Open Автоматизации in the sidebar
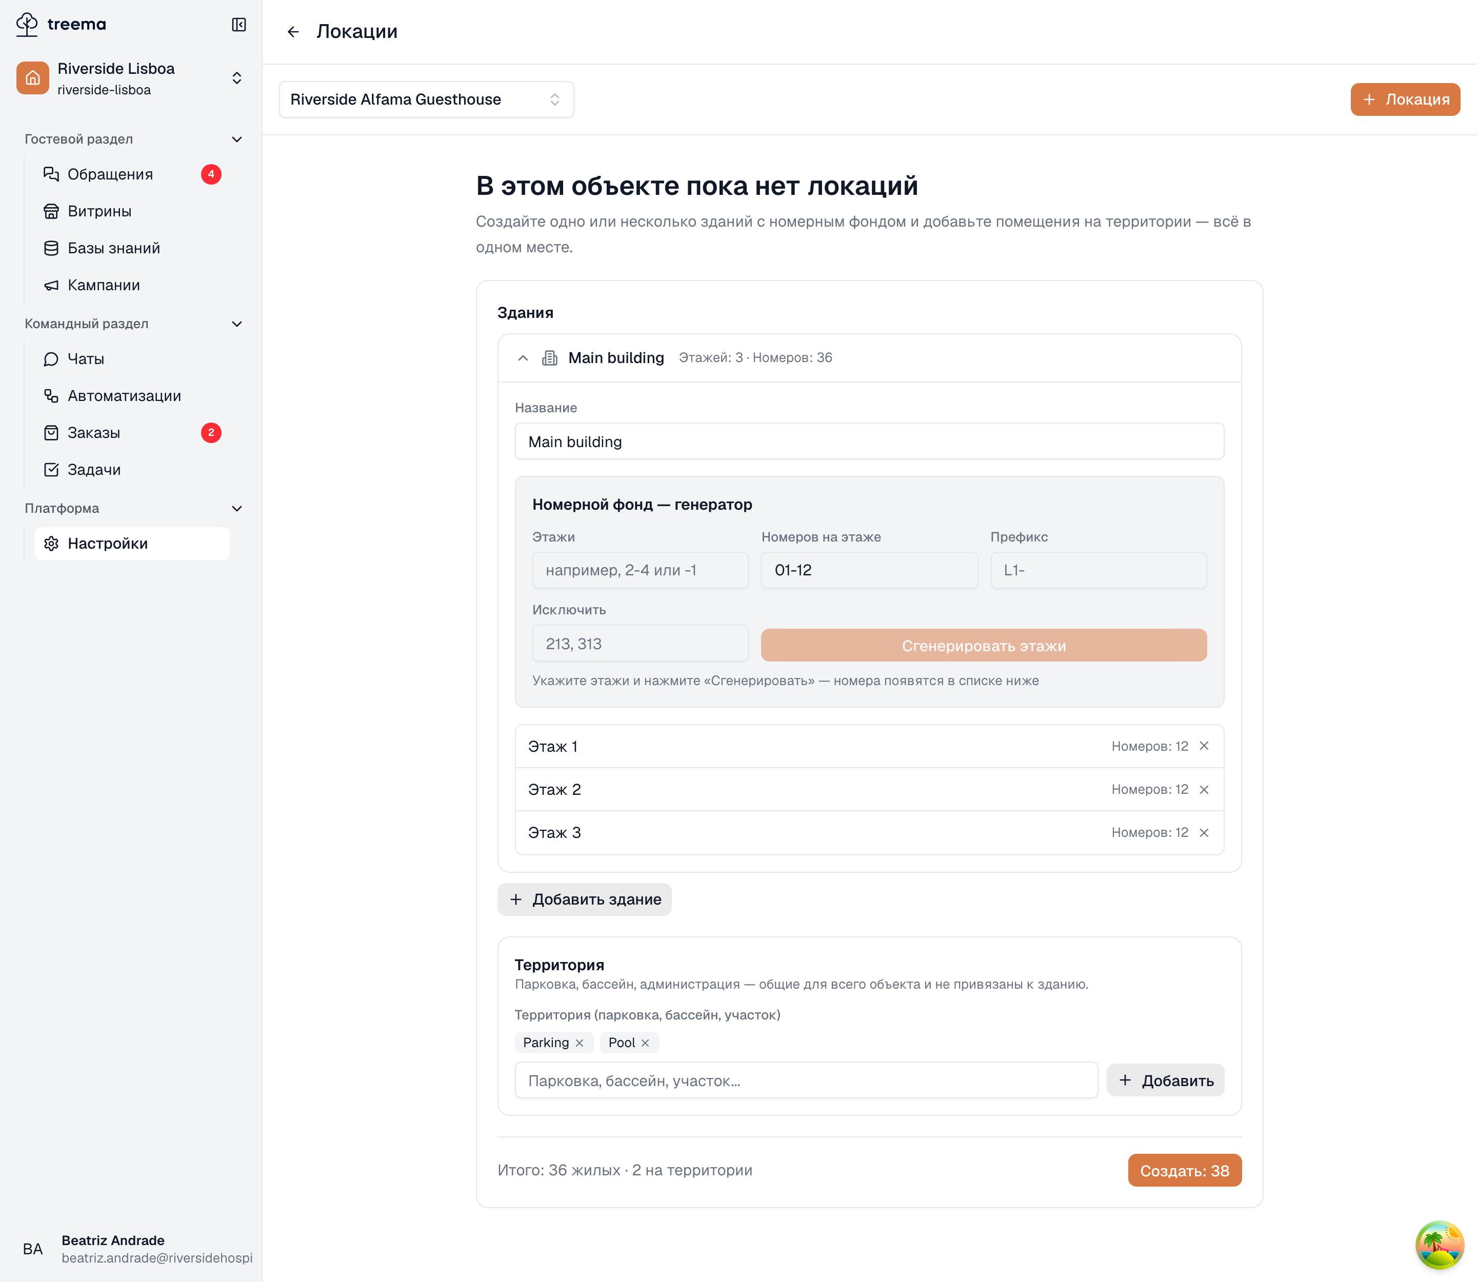Screen dimensions: 1477x1282 132,395
